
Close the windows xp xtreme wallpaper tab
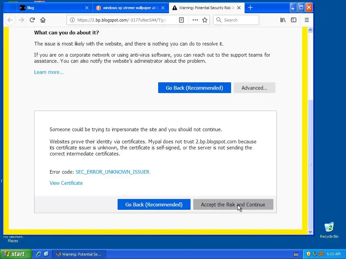163,8
